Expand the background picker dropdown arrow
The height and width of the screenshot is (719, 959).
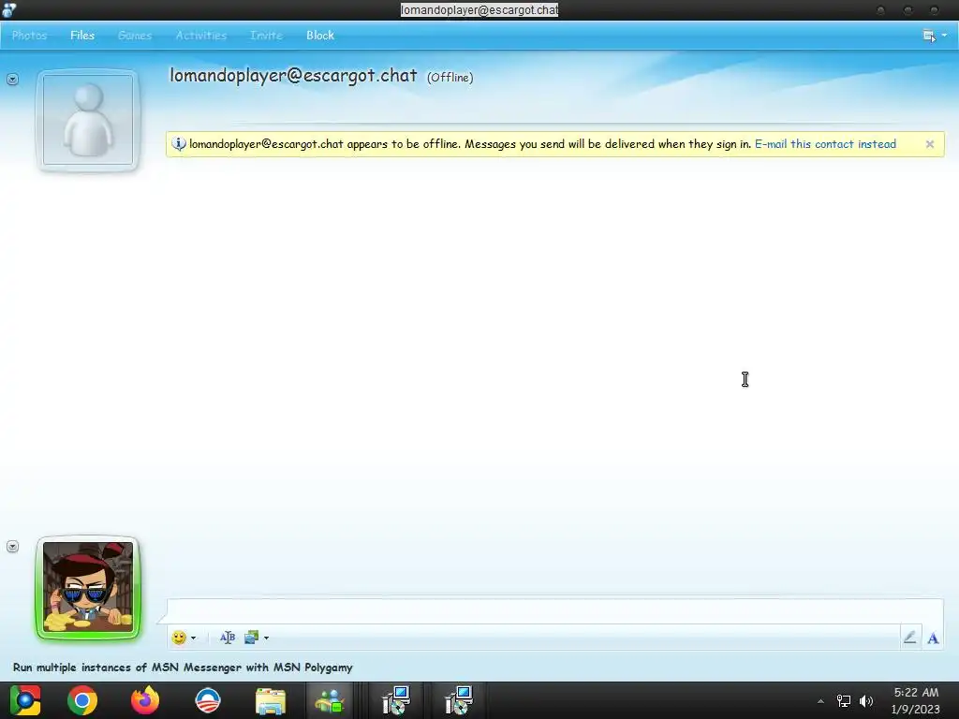point(266,638)
